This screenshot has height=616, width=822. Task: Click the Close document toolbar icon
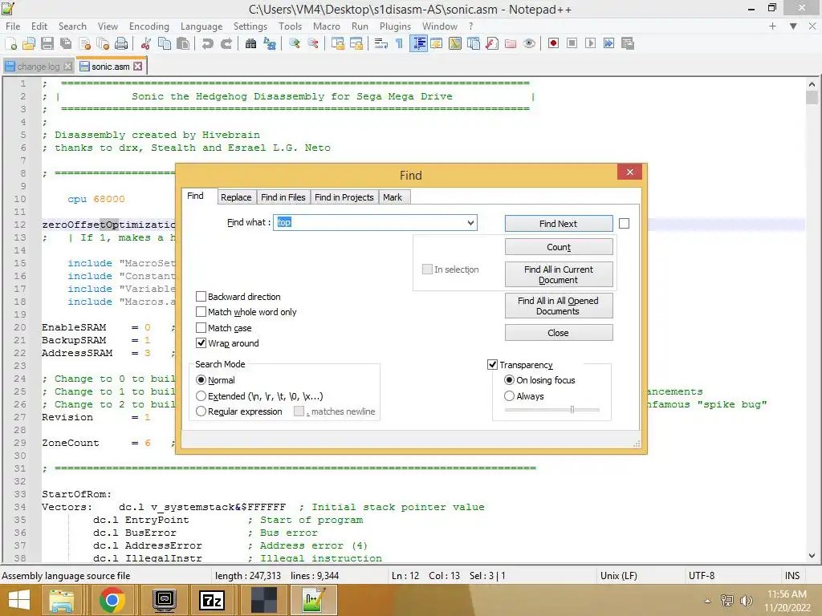click(84, 43)
